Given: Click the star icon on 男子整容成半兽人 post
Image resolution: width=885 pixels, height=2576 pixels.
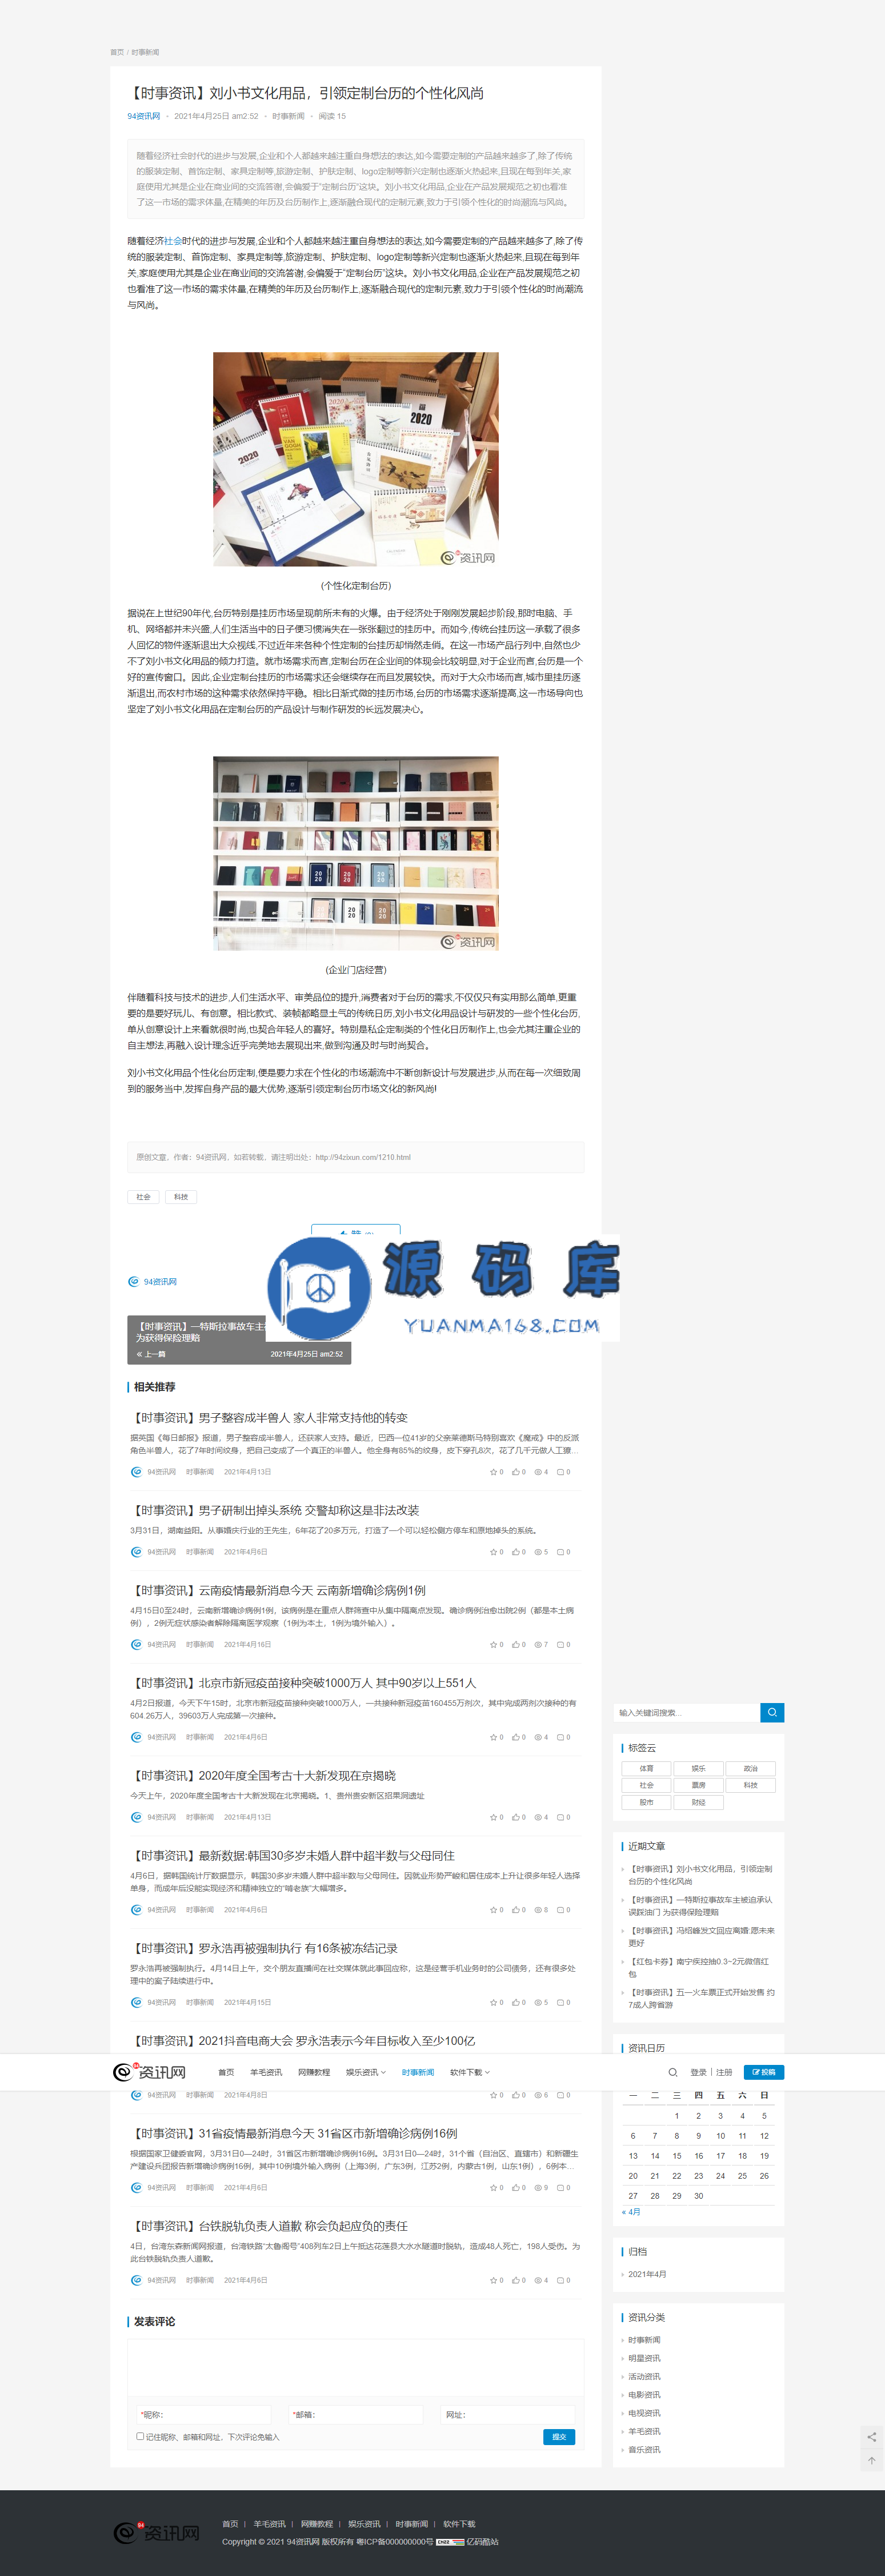Looking at the screenshot, I should click(492, 1472).
